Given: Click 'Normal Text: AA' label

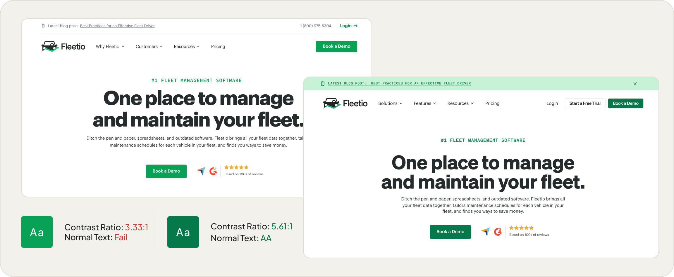Looking at the screenshot, I should coord(241,238).
